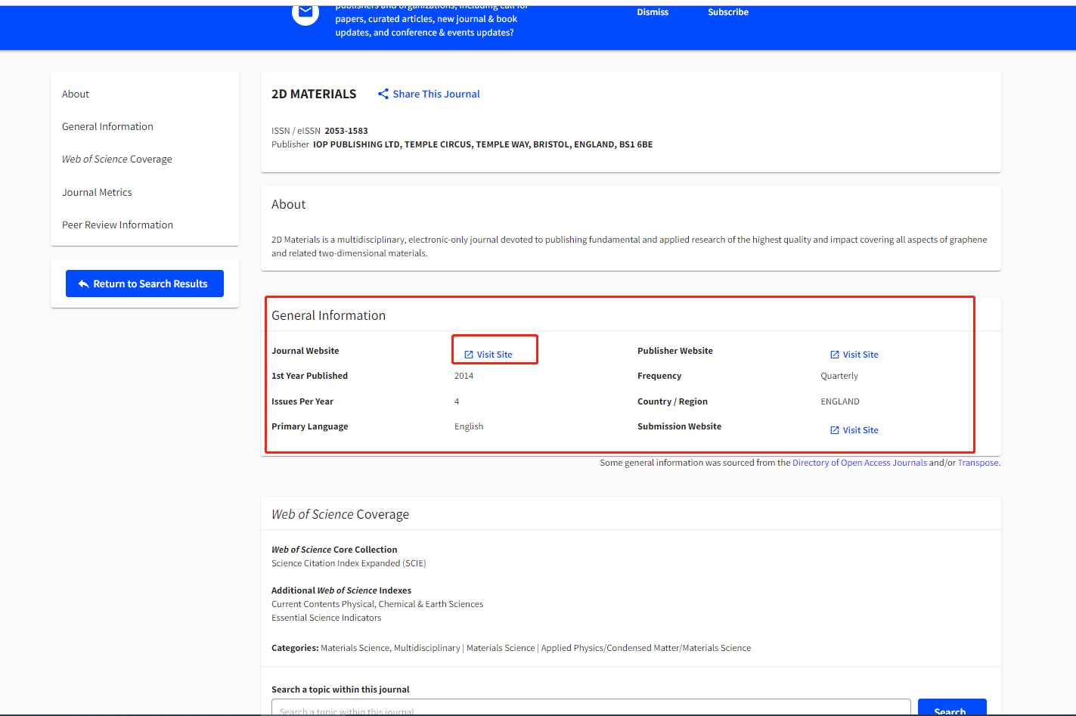Screen dimensions: 1076x716
Task: Open Share This Journal link
Action: [x=436, y=94]
